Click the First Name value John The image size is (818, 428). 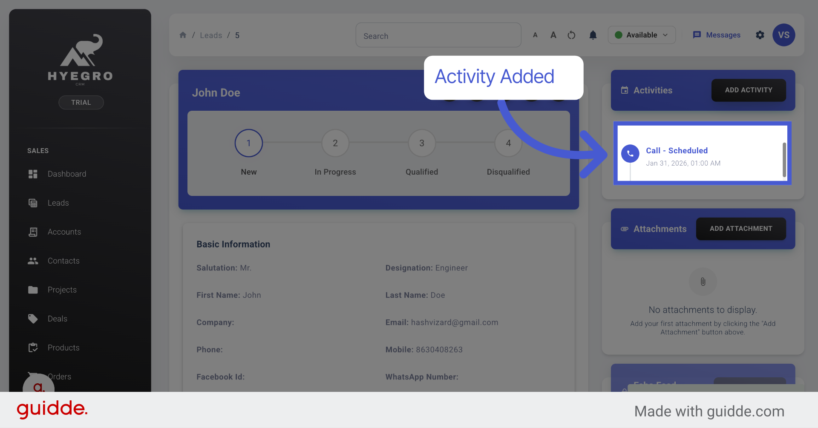coord(252,295)
